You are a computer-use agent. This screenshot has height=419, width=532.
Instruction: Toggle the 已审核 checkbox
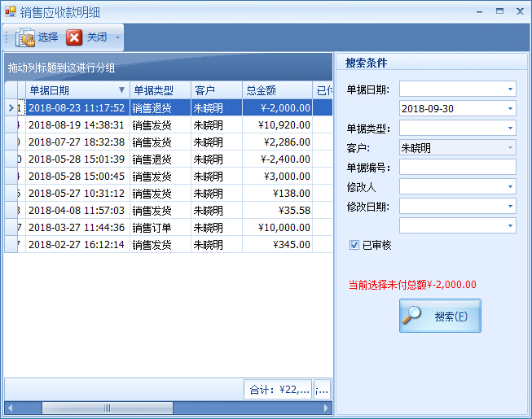pos(354,245)
